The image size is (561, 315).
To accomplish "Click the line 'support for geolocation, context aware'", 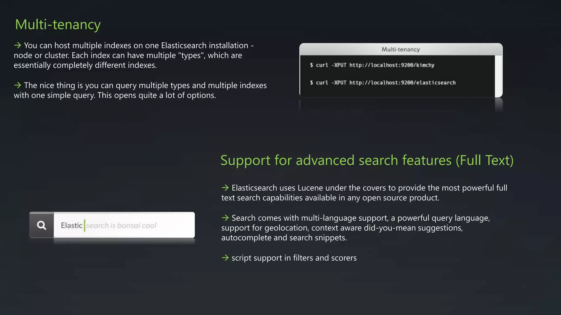I will (342, 228).
